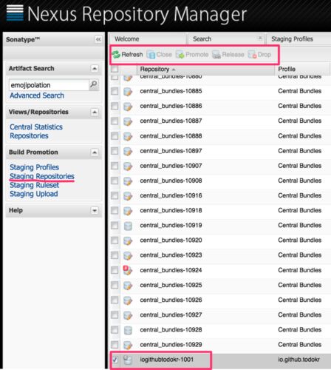Click repository icon for central_bundles-10897
Viewport: 331px width, 370px height.
(x=128, y=151)
